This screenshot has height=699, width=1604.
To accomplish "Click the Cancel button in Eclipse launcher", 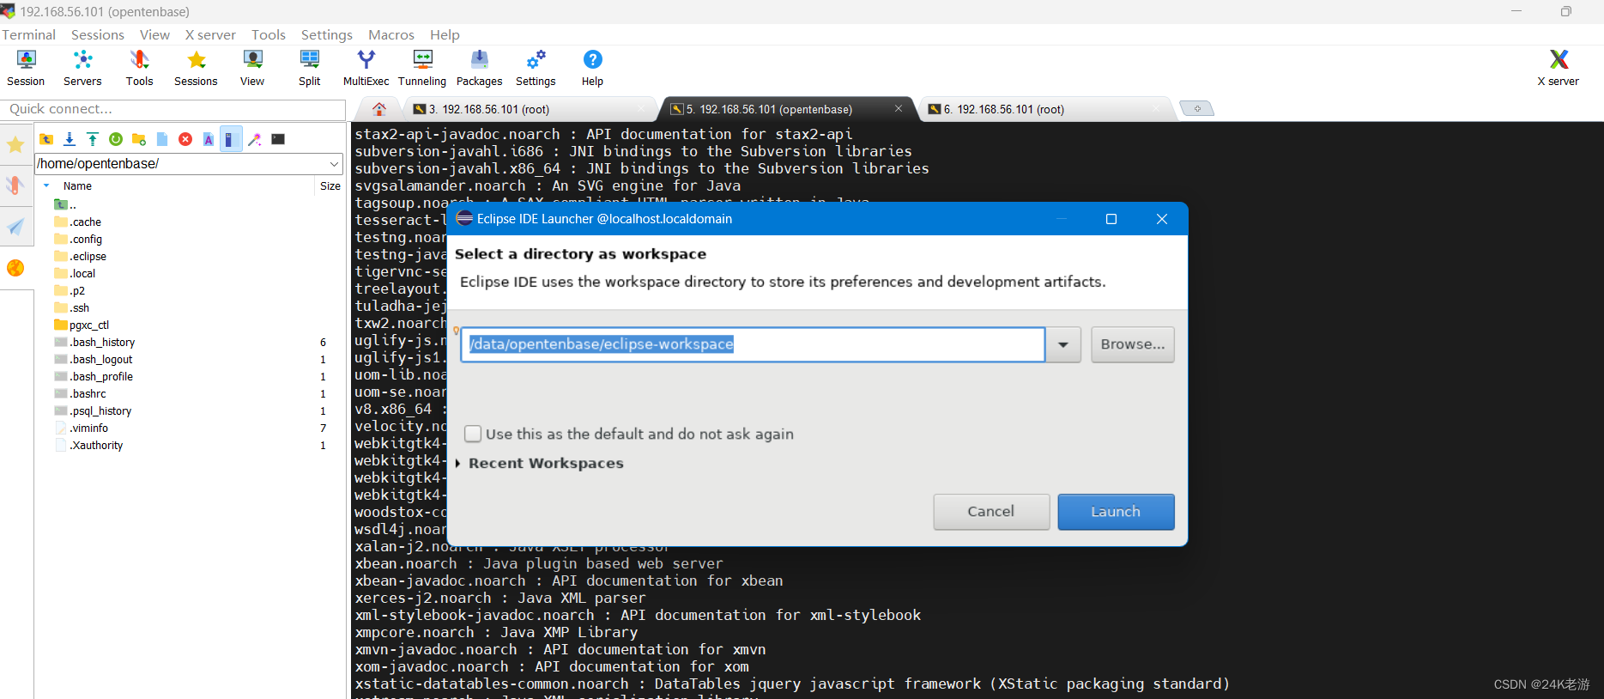I will pyautogui.click(x=991, y=512).
